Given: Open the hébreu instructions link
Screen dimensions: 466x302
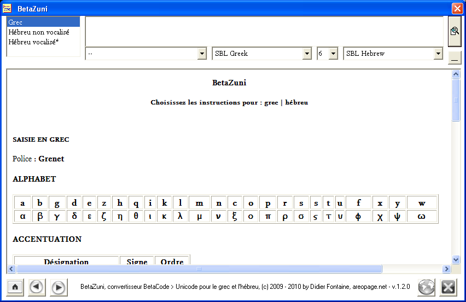Looking at the screenshot, I should 296,102.
